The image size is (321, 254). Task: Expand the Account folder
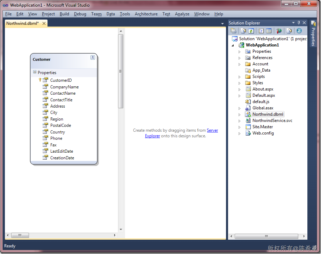coord(239,64)
